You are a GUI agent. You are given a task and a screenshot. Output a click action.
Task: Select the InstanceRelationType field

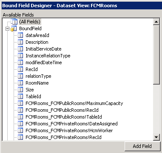coord(48,56)
